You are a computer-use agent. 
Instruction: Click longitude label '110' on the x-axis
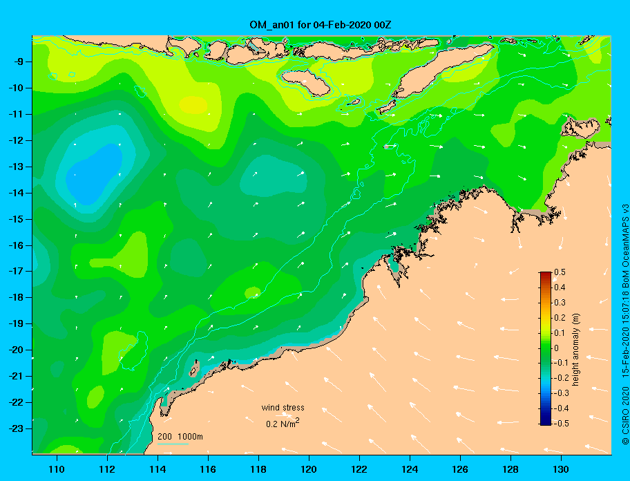57,469
